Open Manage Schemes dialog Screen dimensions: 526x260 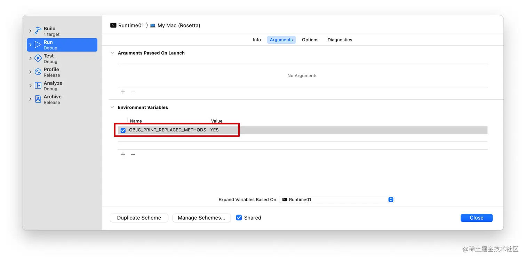tap(201, 218)
